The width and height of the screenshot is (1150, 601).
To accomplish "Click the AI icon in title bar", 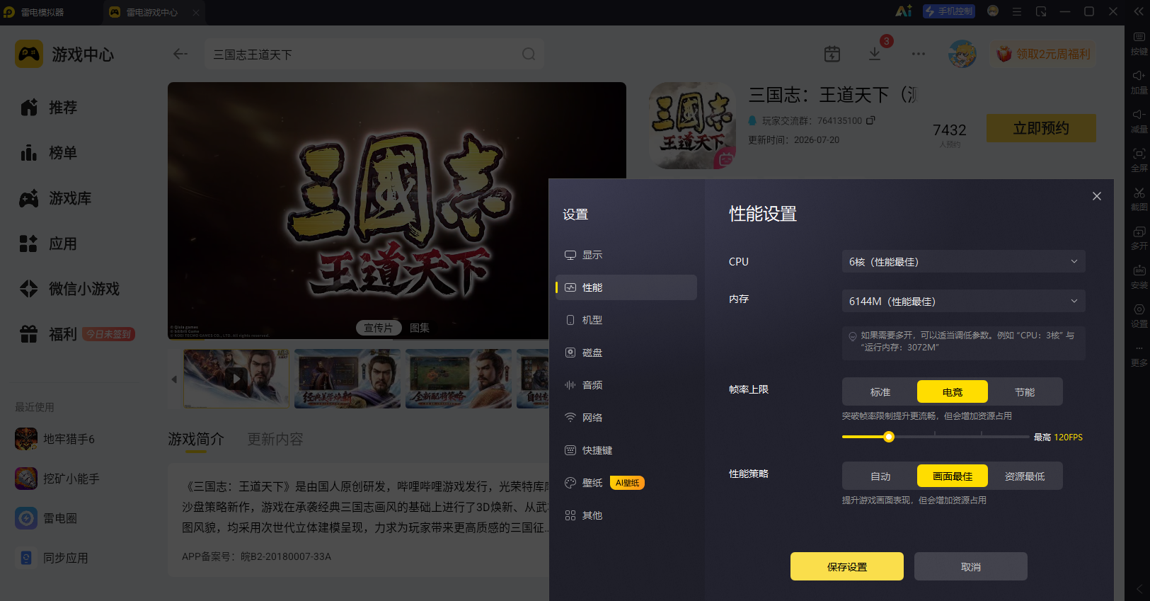I will click(904, 11).
